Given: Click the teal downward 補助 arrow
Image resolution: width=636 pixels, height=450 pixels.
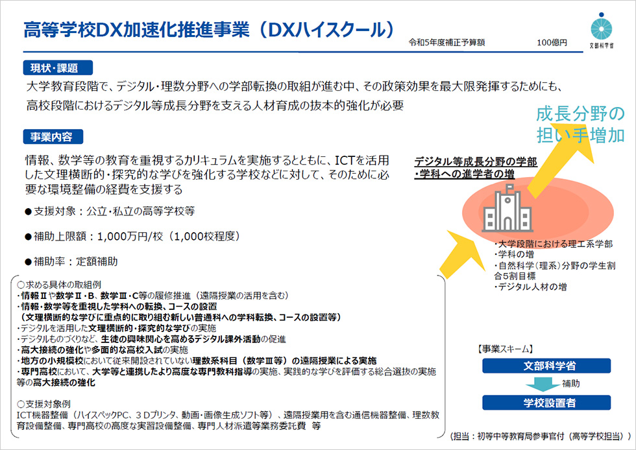Looking at the screenshot, I should coord(543,385).
